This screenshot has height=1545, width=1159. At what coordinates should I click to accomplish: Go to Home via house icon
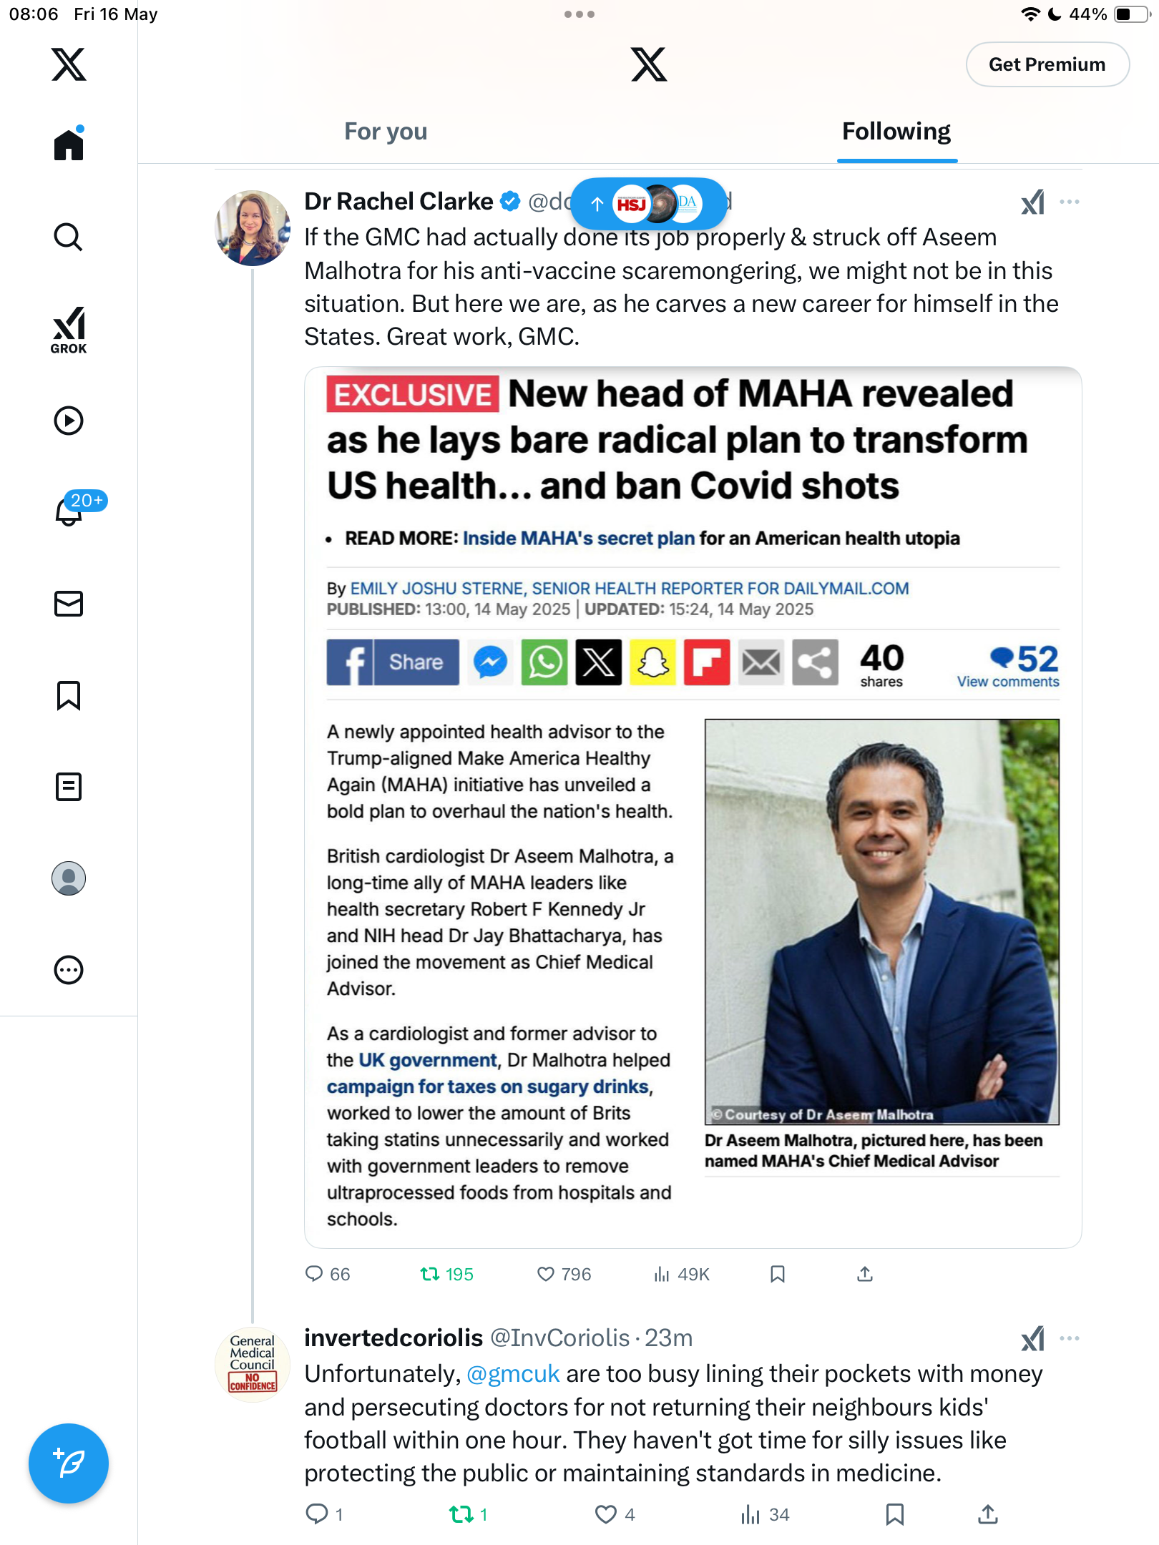(69, 143)
